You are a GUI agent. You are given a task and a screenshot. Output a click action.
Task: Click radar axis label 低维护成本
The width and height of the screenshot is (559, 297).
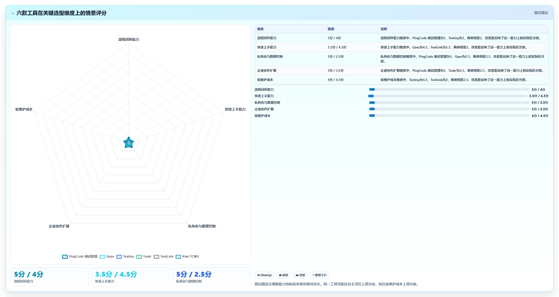[24, 109]
